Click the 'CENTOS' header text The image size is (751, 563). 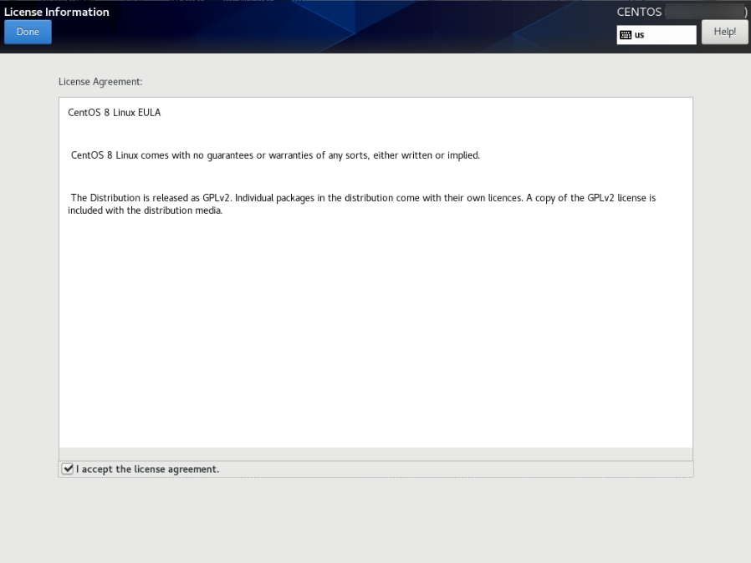[x=639, y=12]
